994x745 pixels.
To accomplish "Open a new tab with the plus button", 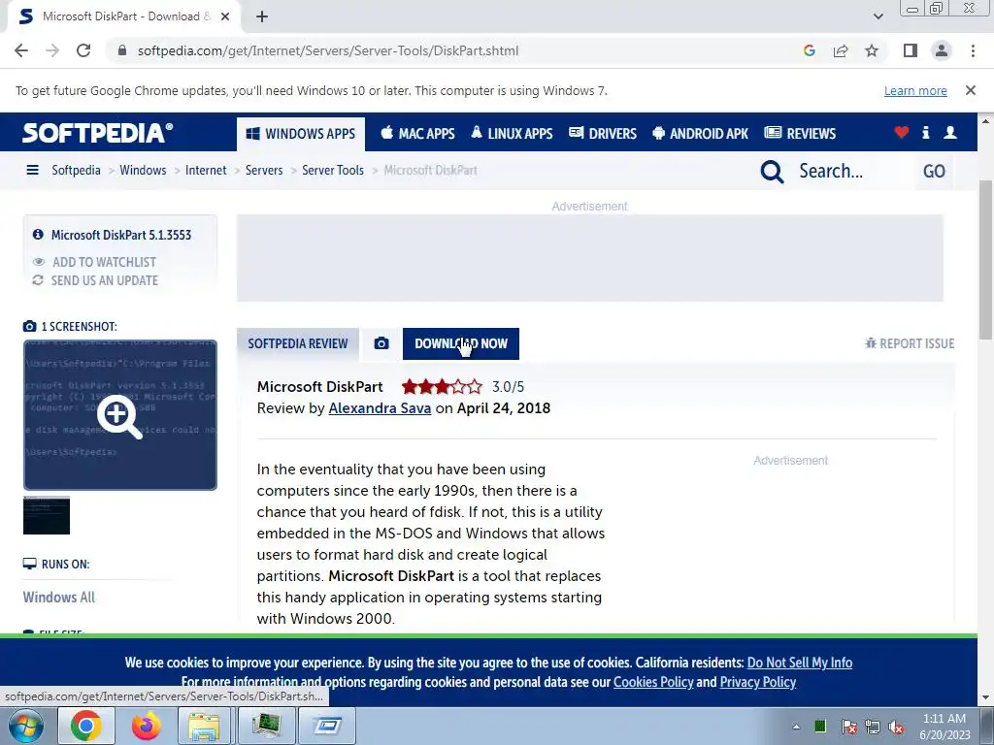I will click(x=262, y=16).
